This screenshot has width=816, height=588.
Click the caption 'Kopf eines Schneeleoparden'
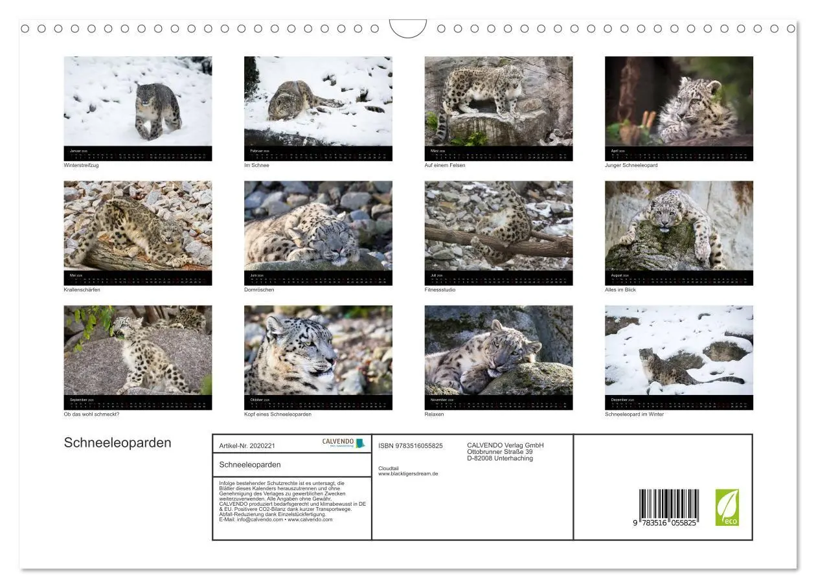tap(278, 414)
